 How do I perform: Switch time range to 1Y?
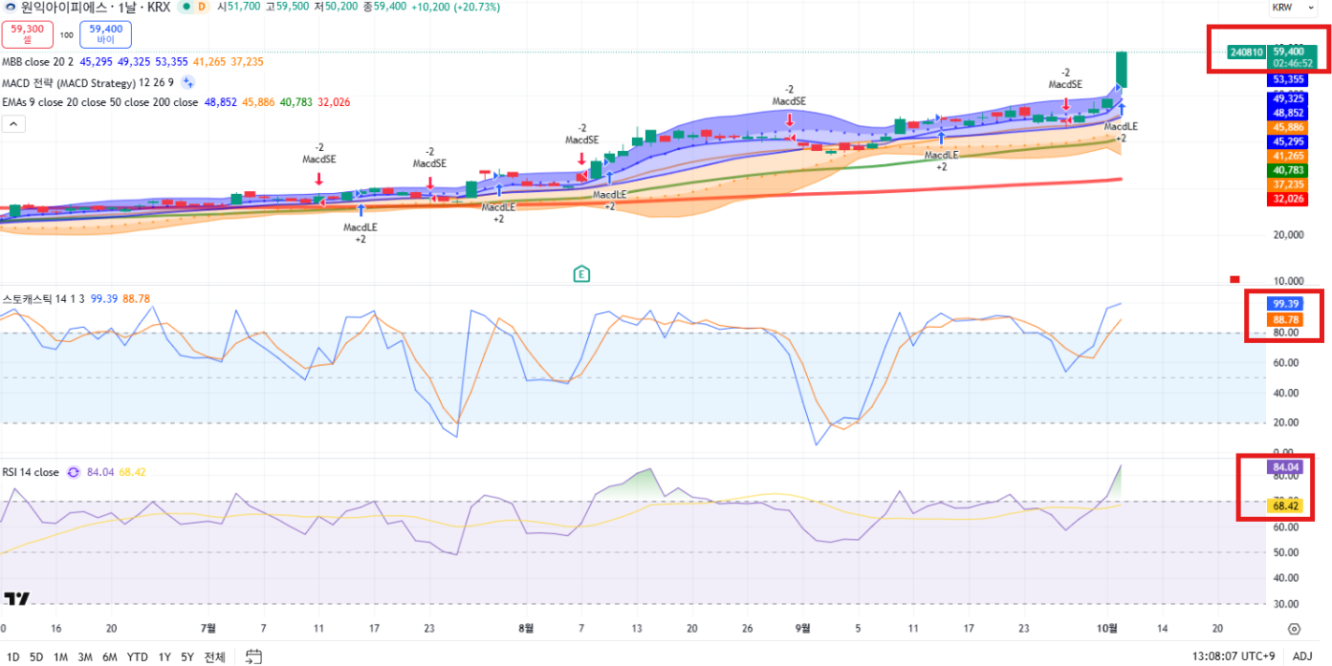[164, 656]
